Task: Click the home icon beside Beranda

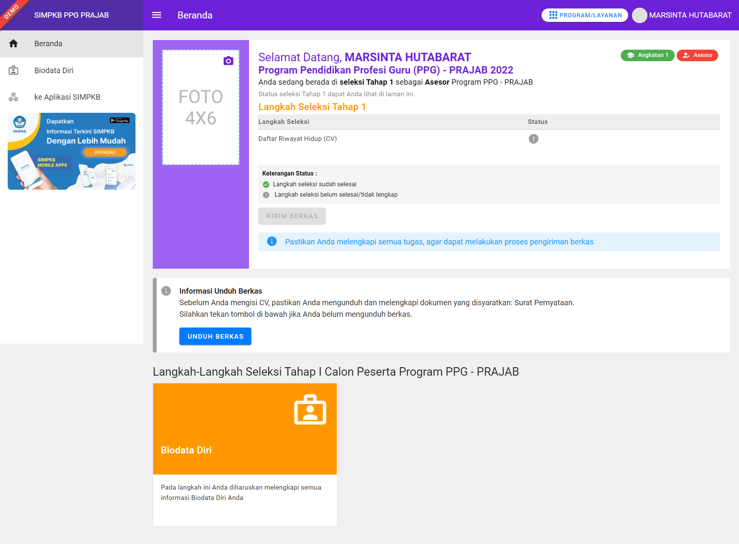Action: point(13,43)
